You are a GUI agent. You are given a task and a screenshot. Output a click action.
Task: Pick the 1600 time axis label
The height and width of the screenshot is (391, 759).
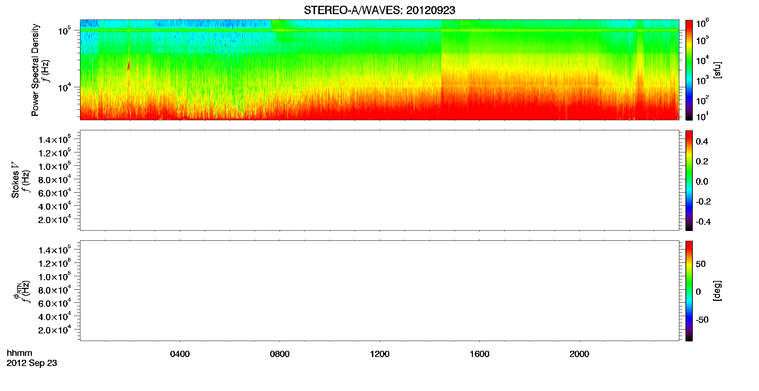tap(479, 354)
